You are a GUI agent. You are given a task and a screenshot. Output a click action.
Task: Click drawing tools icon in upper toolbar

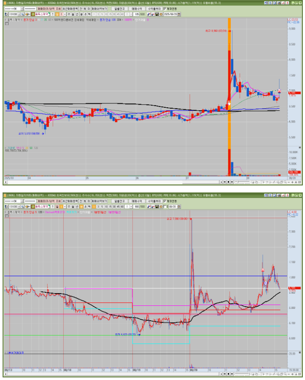(x=152, y=14)
